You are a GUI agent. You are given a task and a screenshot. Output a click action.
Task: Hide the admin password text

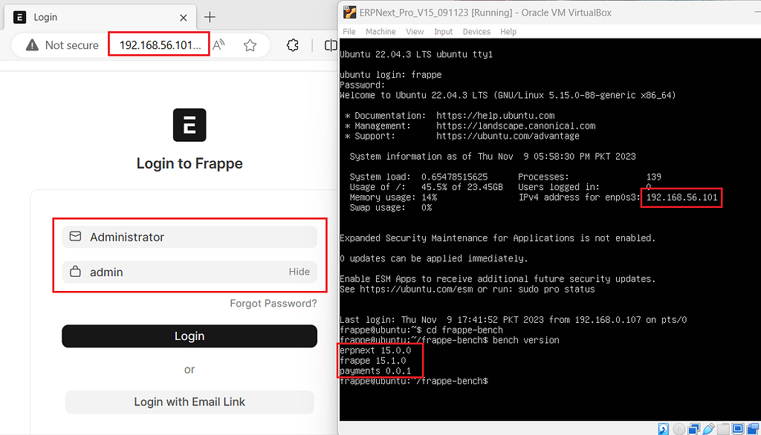(299, 272)
